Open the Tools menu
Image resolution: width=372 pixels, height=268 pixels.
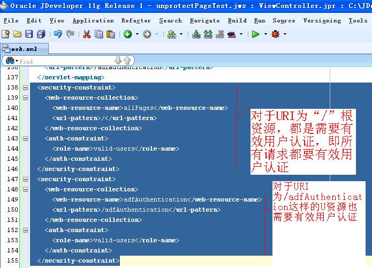358,21
